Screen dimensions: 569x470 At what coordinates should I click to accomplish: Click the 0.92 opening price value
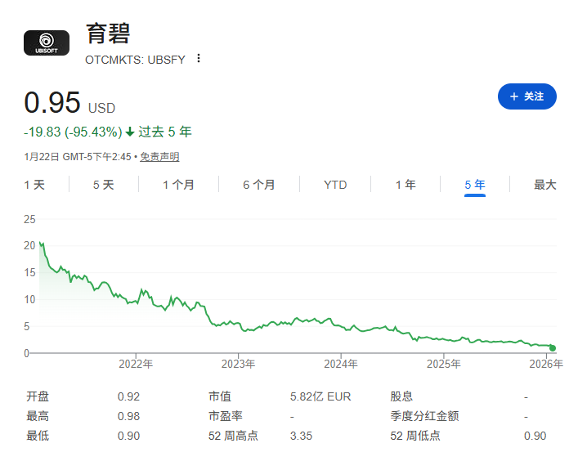point(128,396)
